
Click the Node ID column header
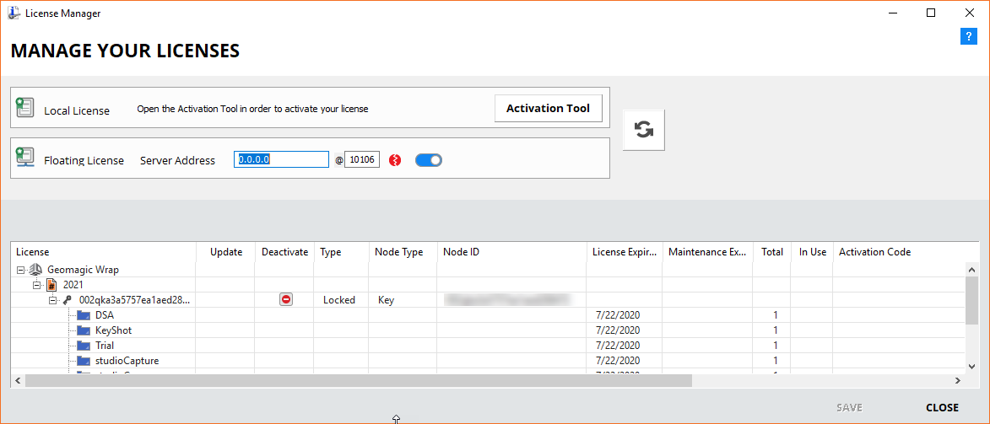point(512,252)
